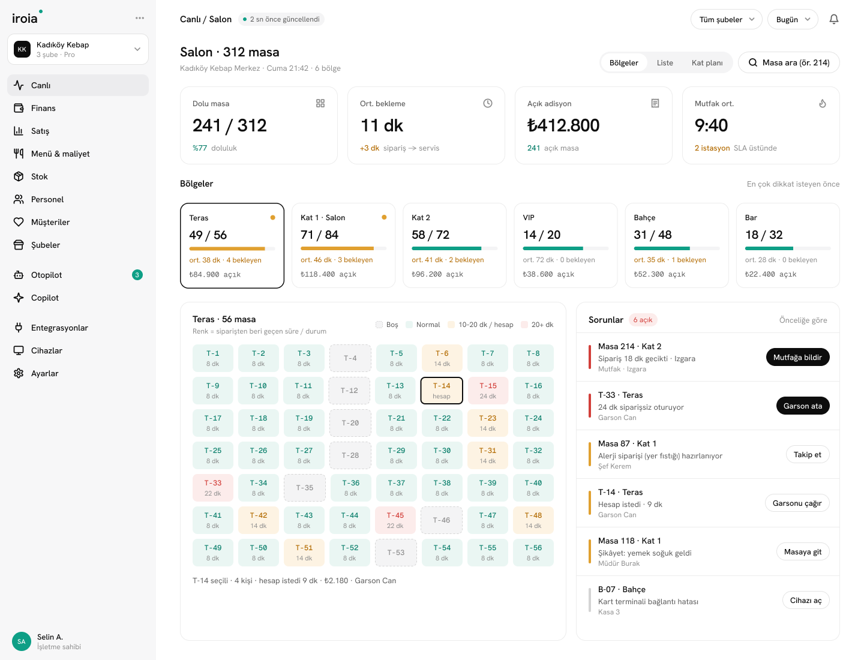
Task: Open the notifications bell
Action: [834, 19]
